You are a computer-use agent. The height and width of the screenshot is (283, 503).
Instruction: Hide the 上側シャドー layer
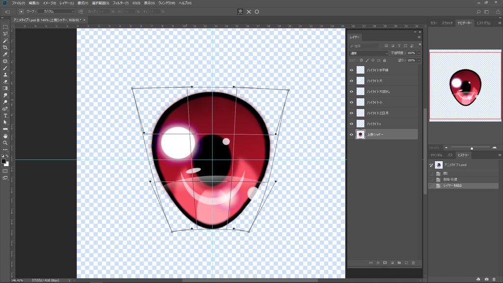[x=351, y=135]
